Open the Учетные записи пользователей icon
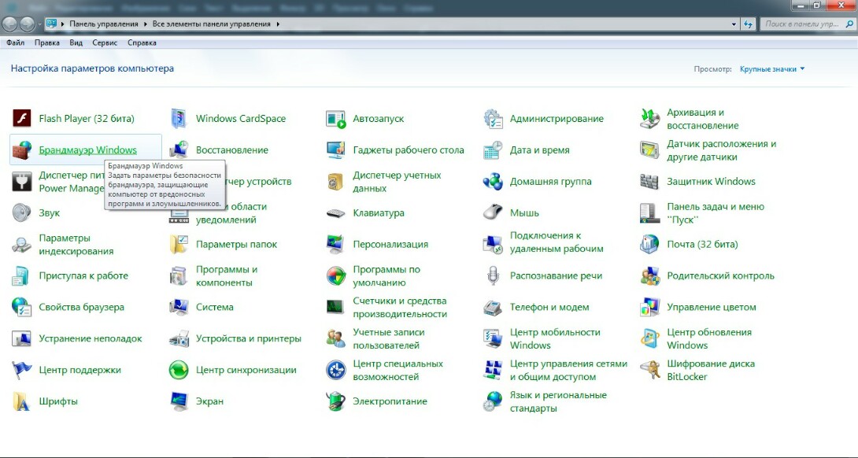The height and width of the screenshot is (458, 858). coord(336,338)
